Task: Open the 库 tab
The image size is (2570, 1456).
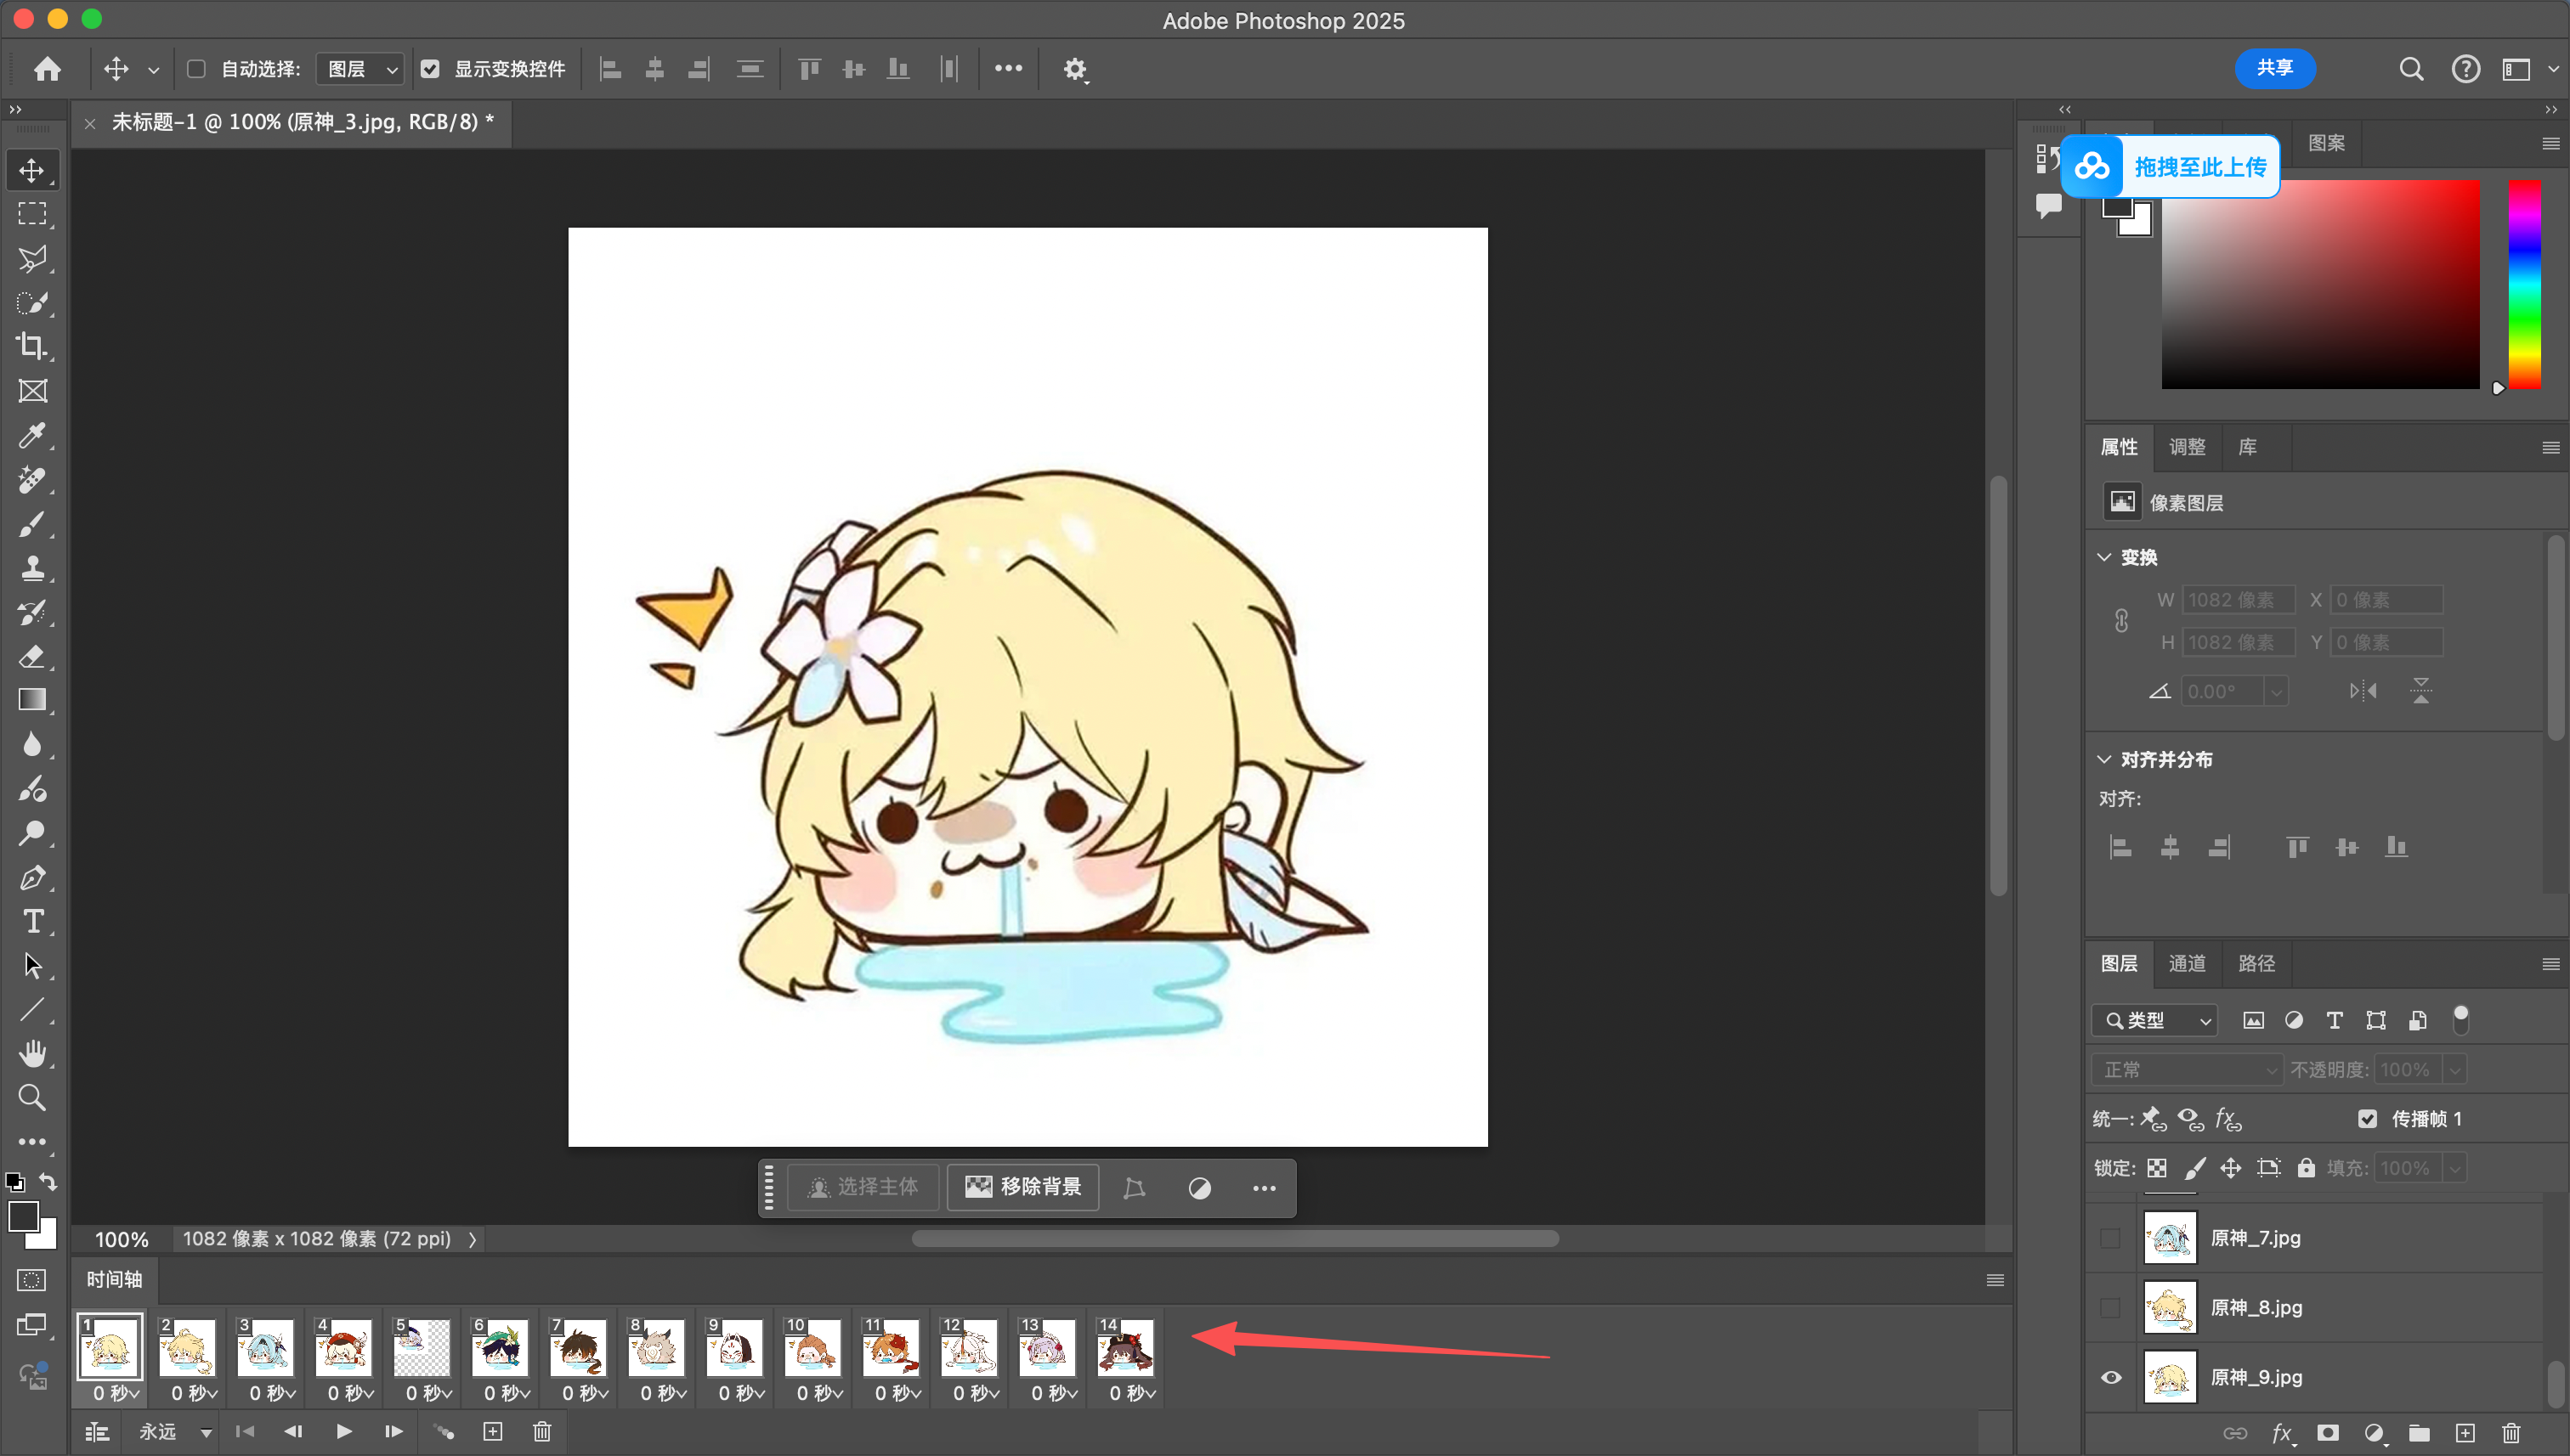Action: (x=2247, y=447)
